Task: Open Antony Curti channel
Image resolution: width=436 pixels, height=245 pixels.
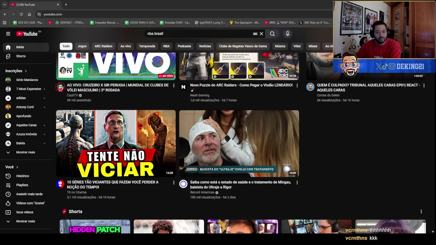Action: point(26,107)
